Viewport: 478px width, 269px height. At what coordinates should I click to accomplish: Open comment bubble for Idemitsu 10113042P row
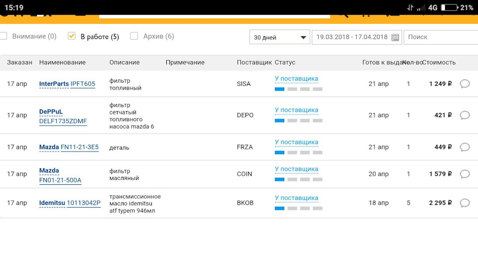pos(465,203)
